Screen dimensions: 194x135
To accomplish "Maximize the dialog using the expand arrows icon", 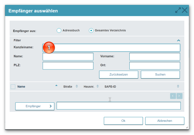I will pyautogui.click(x=178, y=10).
